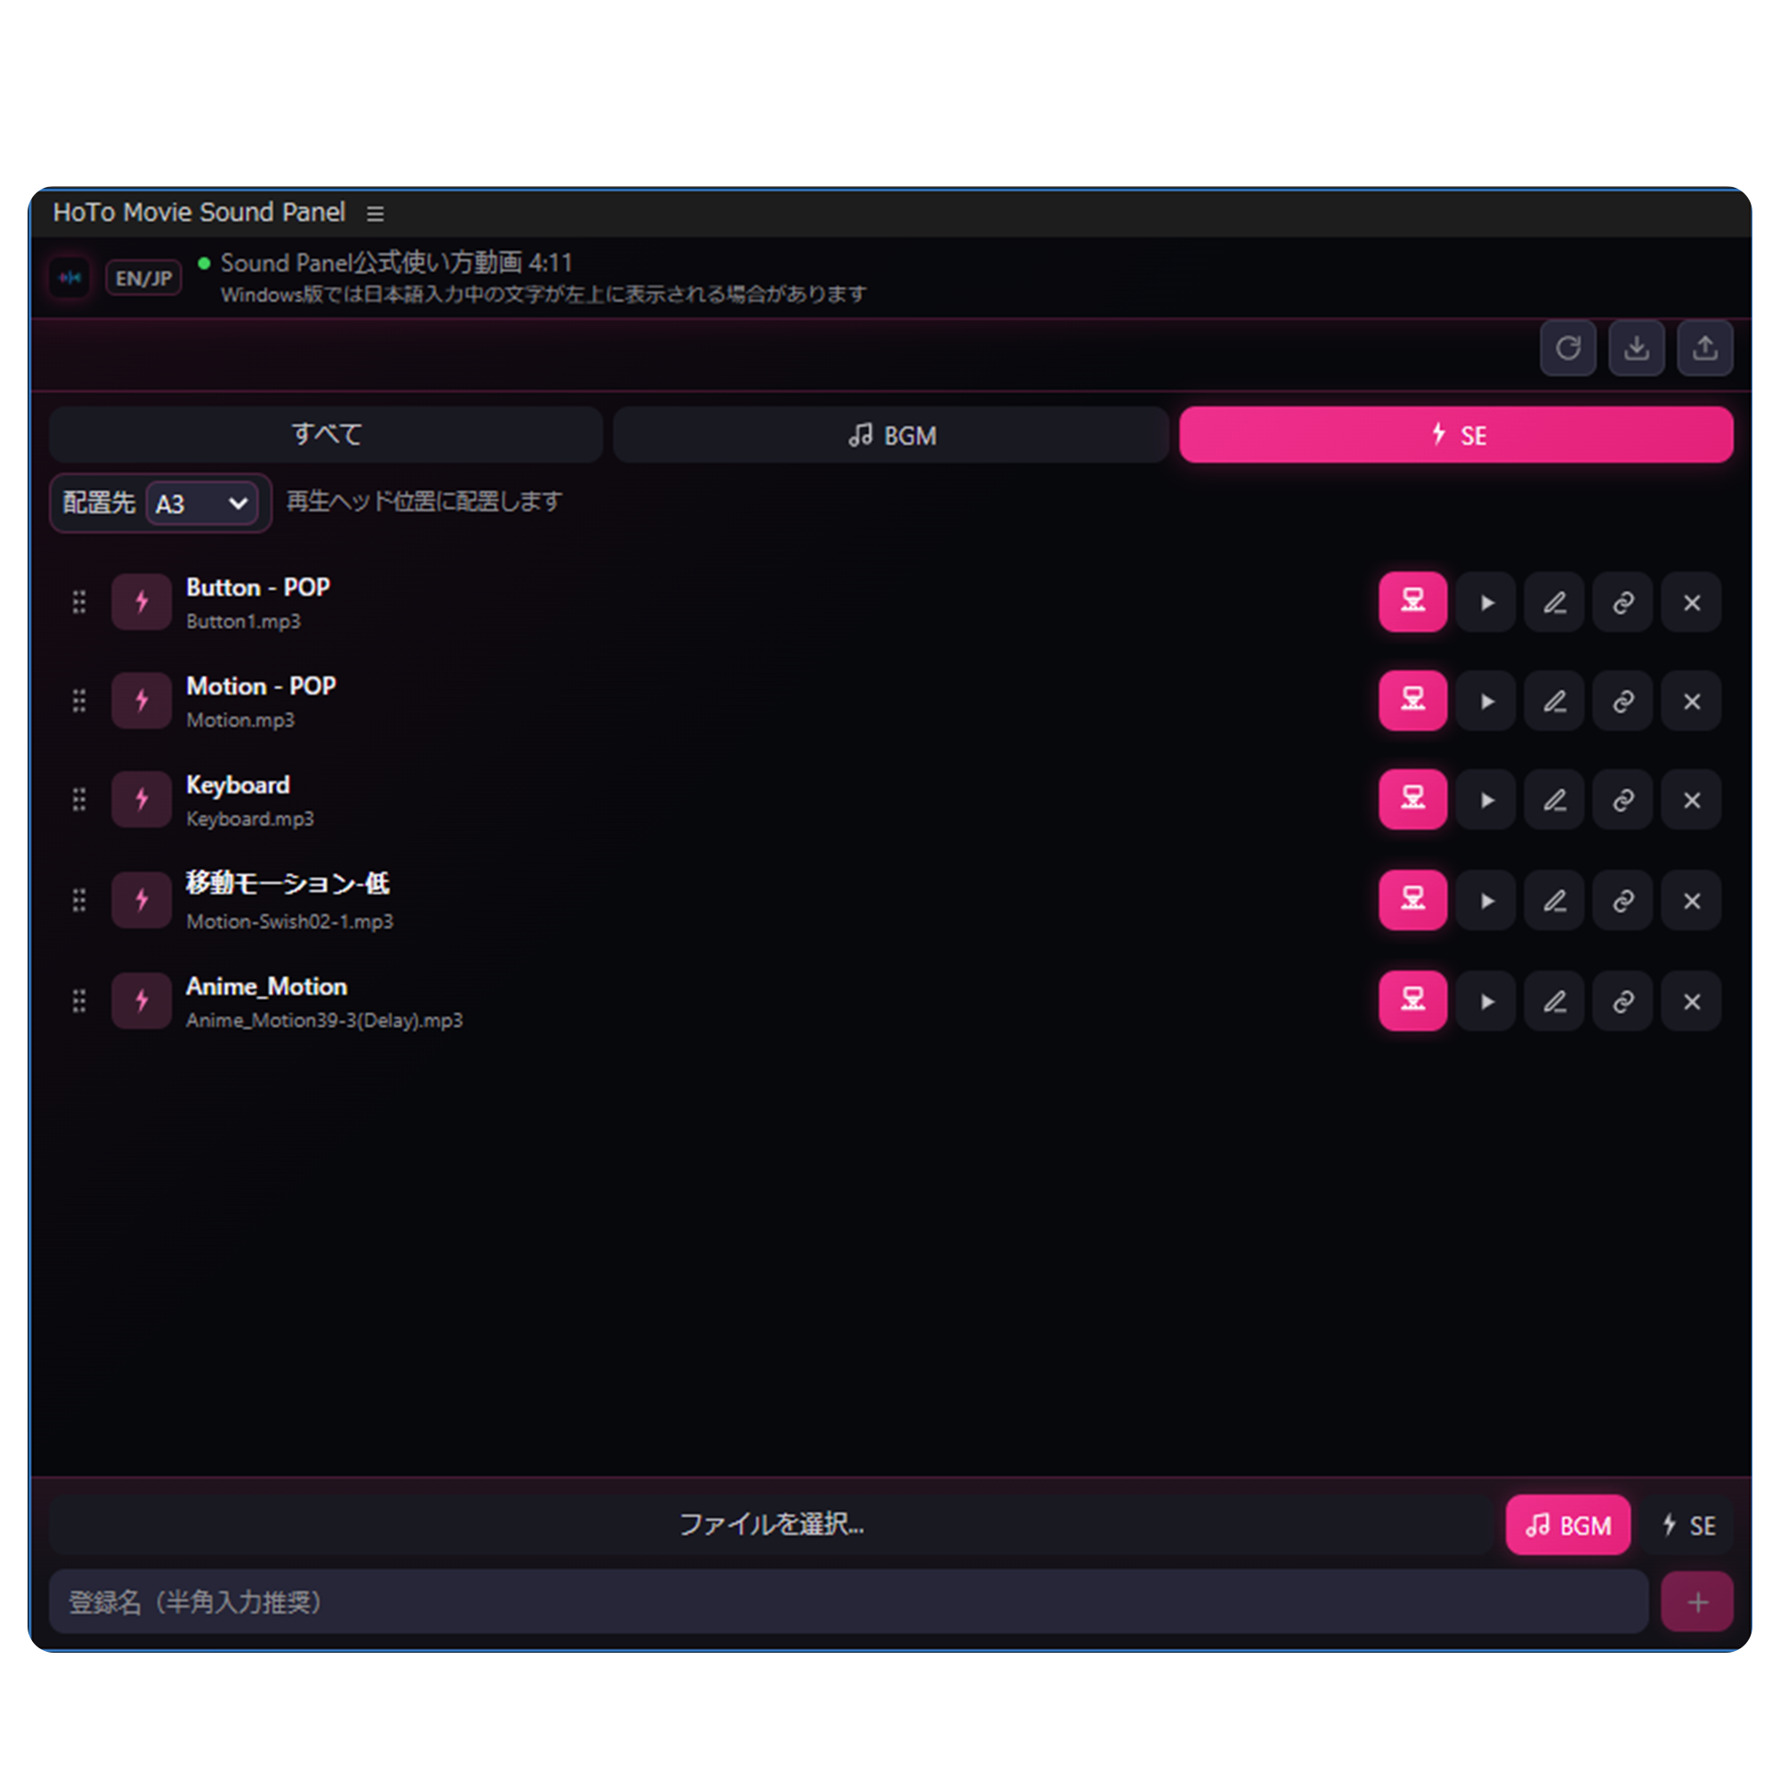Screen dimensions: 1780x1780
Task: Select BGM type for new registration
Action: 1567,1525
